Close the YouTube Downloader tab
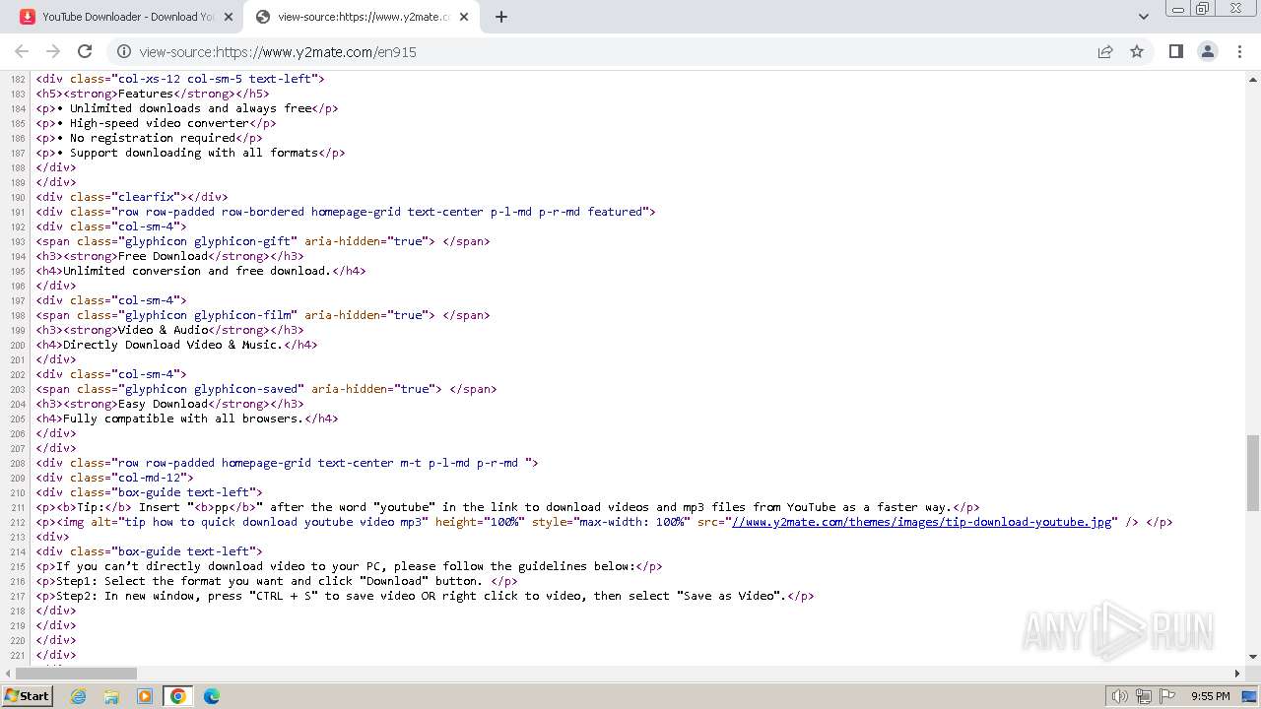 click(x=229, y=17)
